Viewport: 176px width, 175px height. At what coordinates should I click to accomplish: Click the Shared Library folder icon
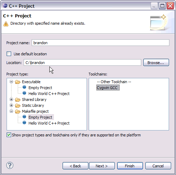tap(18, 100)
